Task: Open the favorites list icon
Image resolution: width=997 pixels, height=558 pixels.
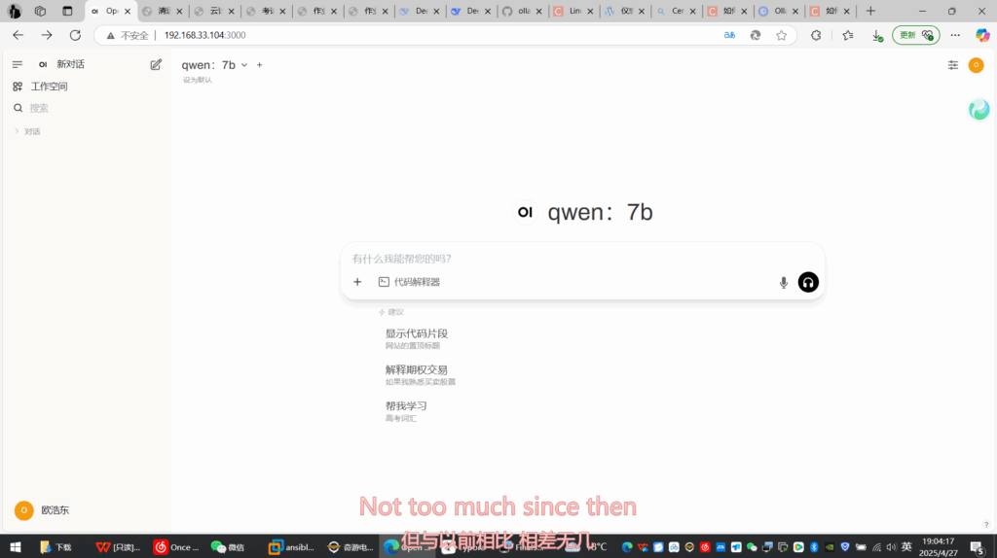Action: tap(848, 35)
